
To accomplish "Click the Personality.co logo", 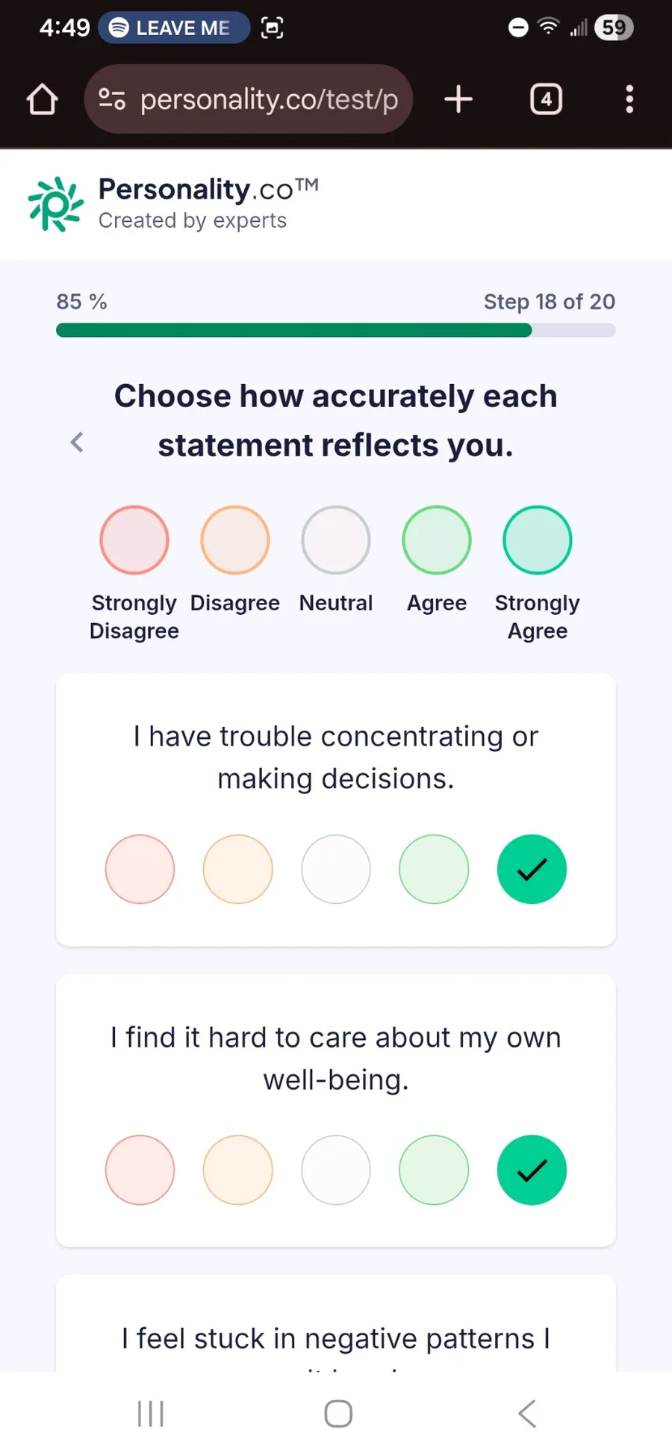I will pyautogui.click(x=56, y=204).
